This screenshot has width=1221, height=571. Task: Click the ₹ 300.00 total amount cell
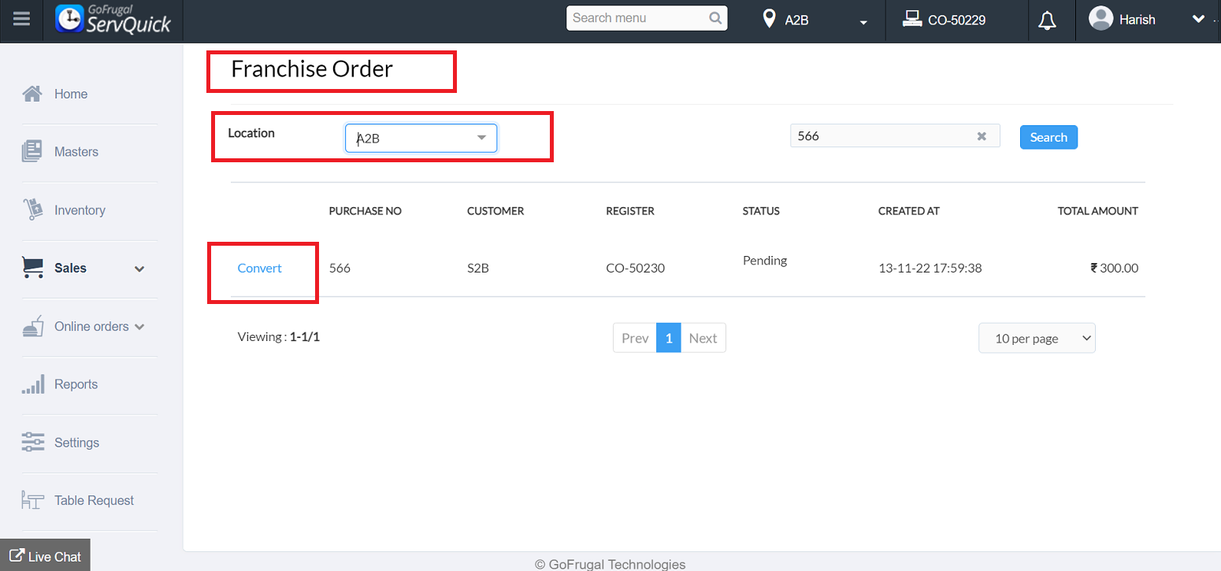click(1115, 268)
